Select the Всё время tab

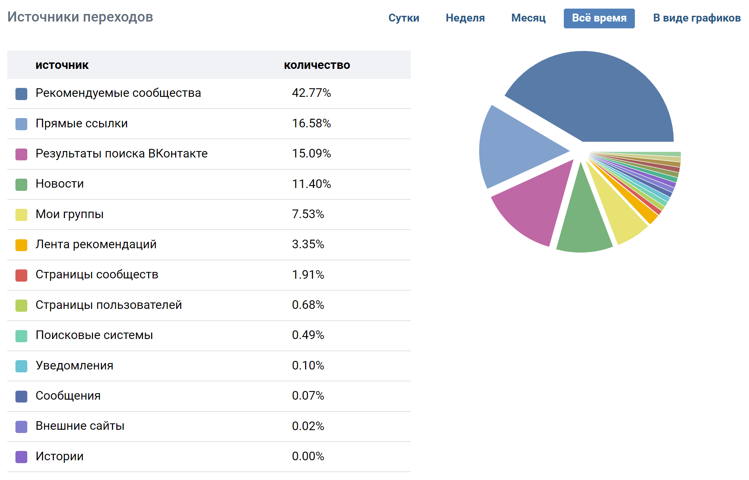coord(599,18)
